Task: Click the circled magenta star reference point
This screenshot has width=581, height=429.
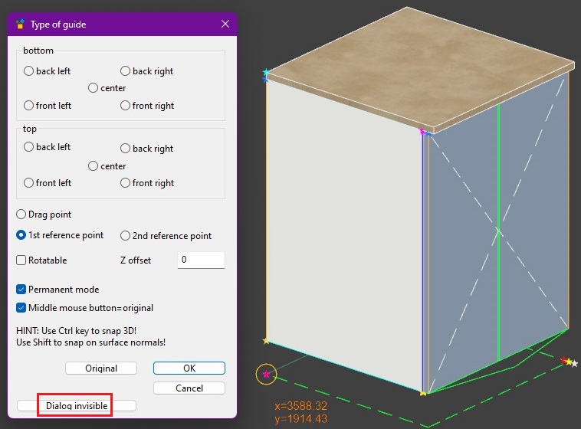Action: [x=266, y=374]
